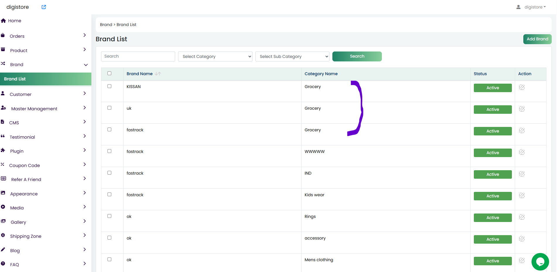Click the Shipping Zone gear icon
This screenshot has height=272, width=557.
click(x=3, y=235)
